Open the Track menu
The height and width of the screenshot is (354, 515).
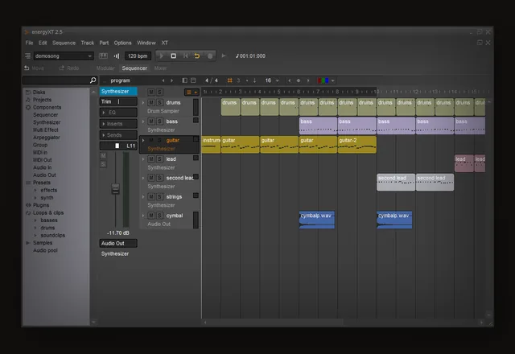(x=88, y=43)
